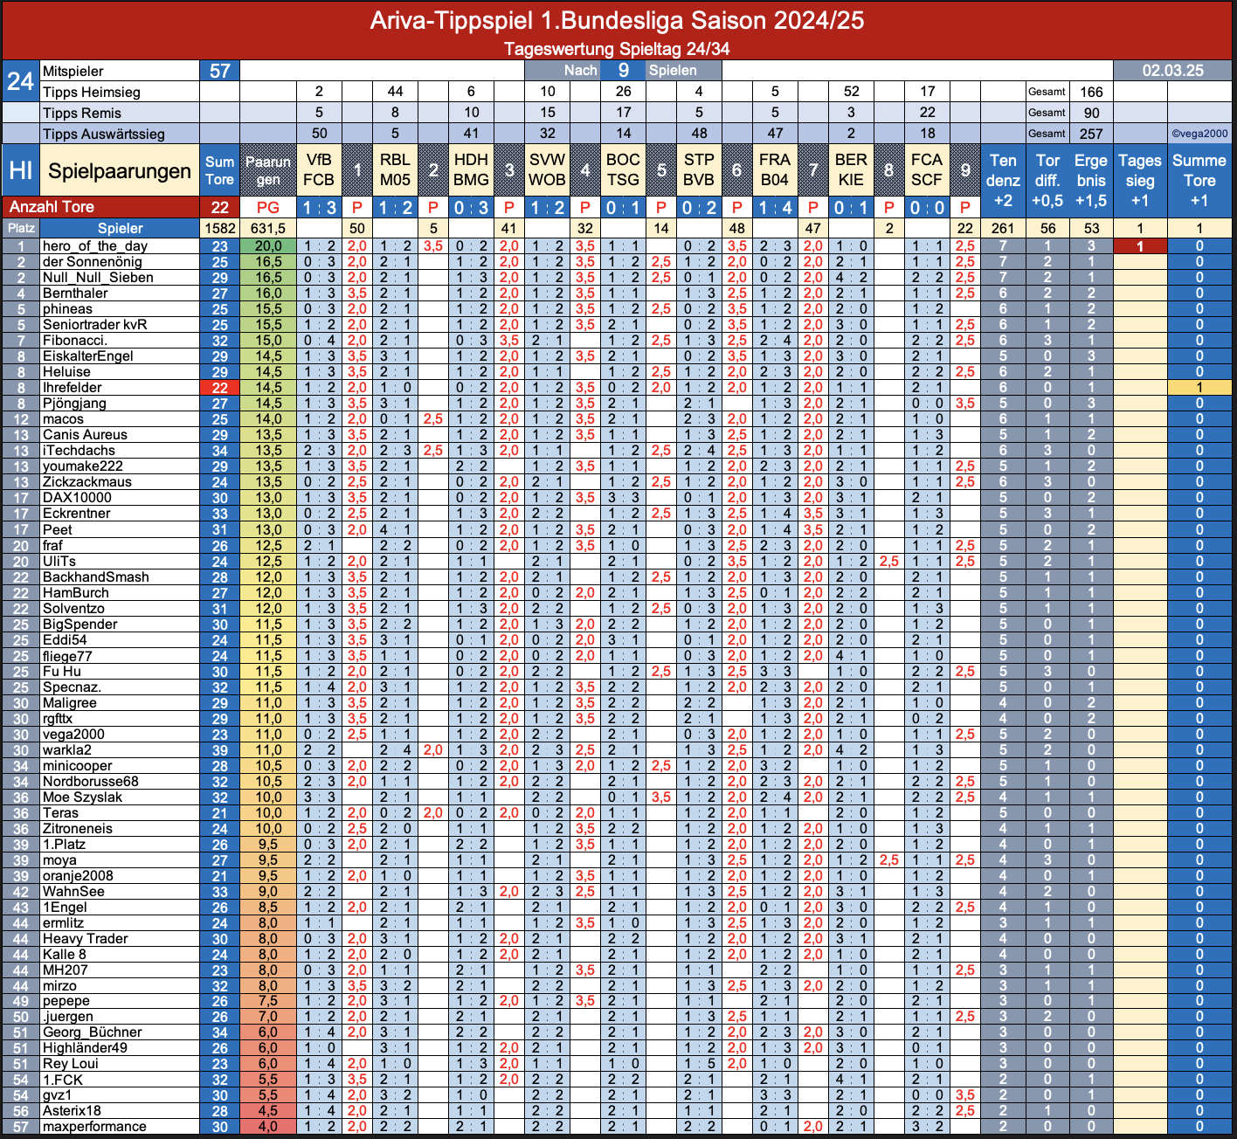Click player name 'Fibonacci.'
The image size is (1237, 1139).
(x=74, y=341)
